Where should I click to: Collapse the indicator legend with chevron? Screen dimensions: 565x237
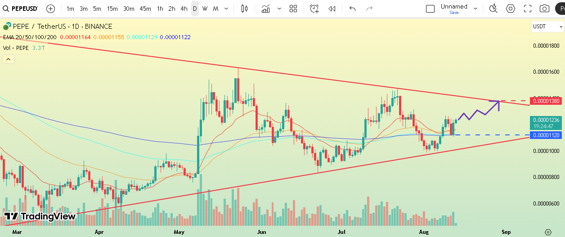click(x=8, y=59)
